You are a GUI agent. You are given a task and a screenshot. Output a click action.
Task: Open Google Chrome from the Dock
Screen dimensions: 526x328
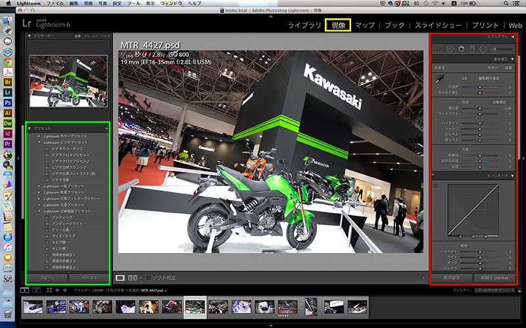[x=8, y=62]
